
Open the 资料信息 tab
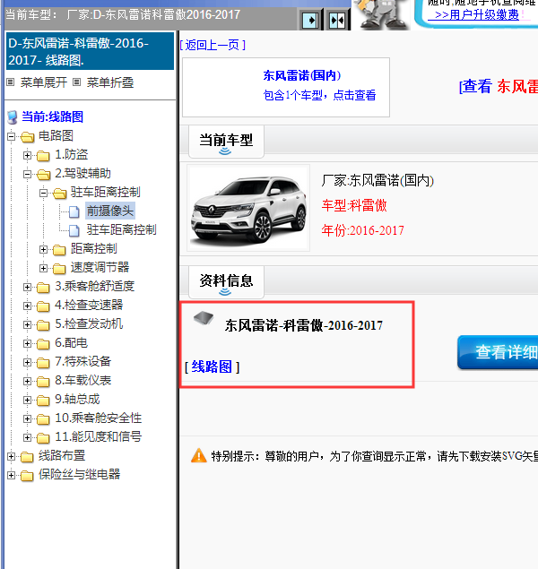click(x=226, y=281)
